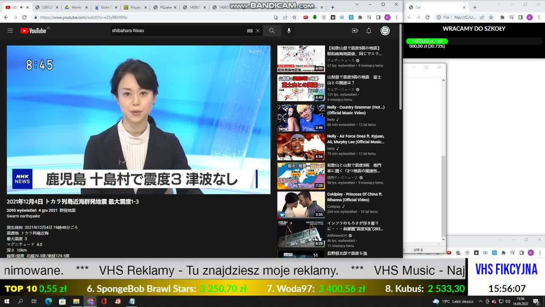Open the YouTube hamburger guide menu
The width and height of the screenshot is (545, 307).
click(10, 31)
